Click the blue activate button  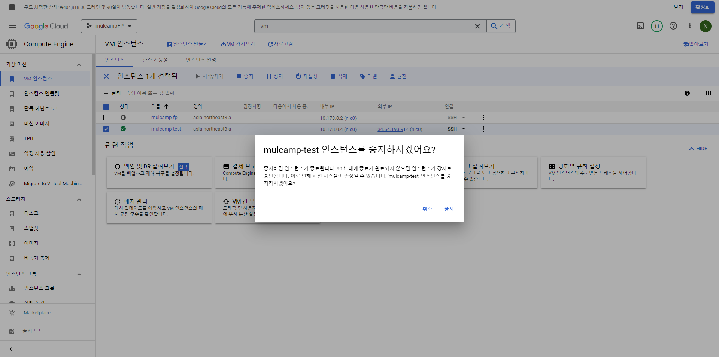click(x=703, y=7)
